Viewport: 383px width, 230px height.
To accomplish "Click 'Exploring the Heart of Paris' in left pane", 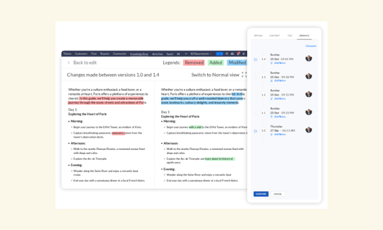I will 87,114.
